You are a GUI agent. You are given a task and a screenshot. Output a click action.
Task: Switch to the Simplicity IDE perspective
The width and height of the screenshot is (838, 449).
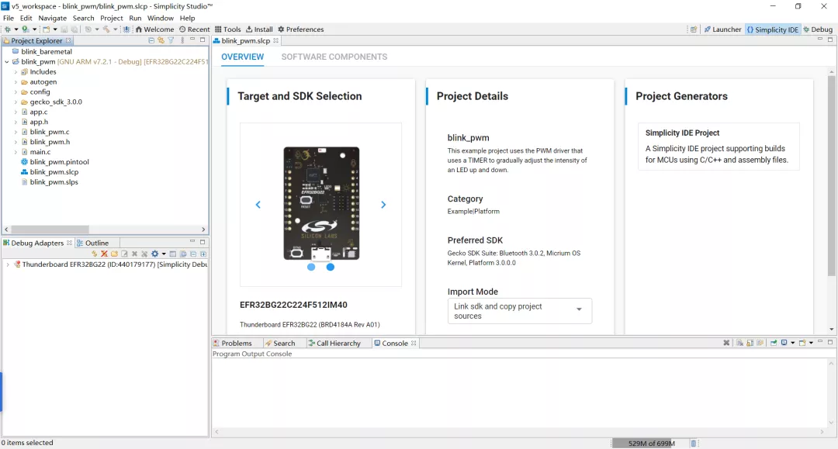point(772,29)
